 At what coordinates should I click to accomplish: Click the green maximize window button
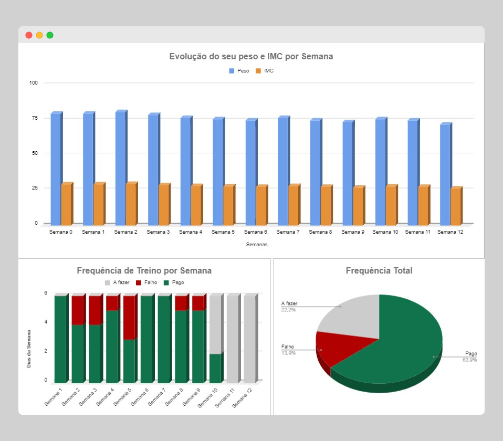click(x=50, y=35)
